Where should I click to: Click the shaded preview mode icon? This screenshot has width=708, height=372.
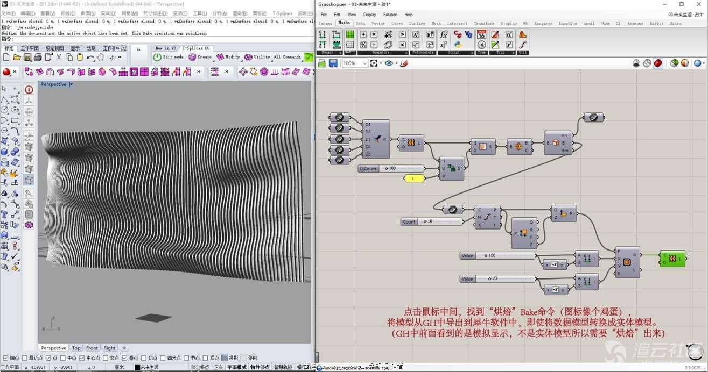[x=658, y=63]
